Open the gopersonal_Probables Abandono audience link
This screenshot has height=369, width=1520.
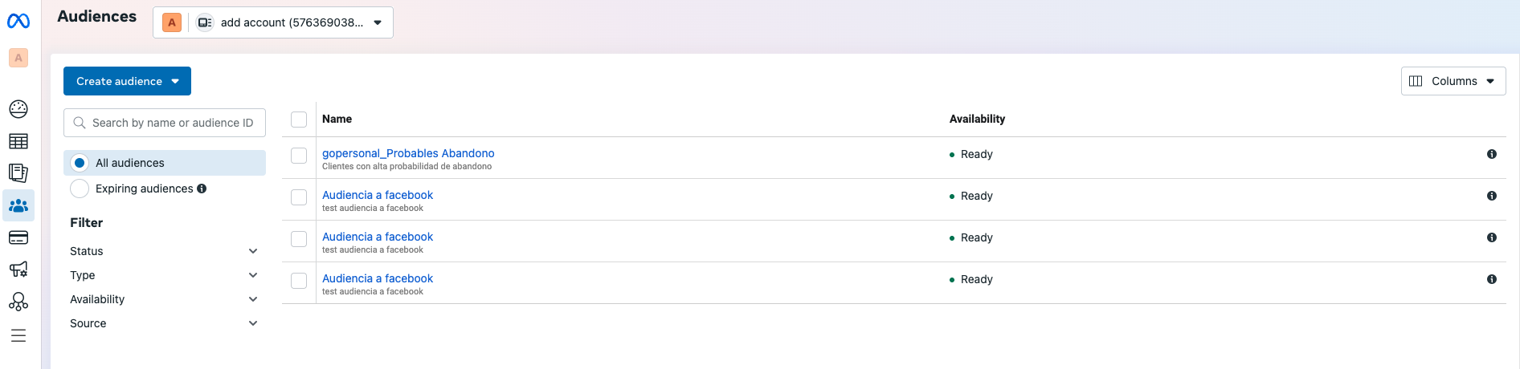click(408, 153)
